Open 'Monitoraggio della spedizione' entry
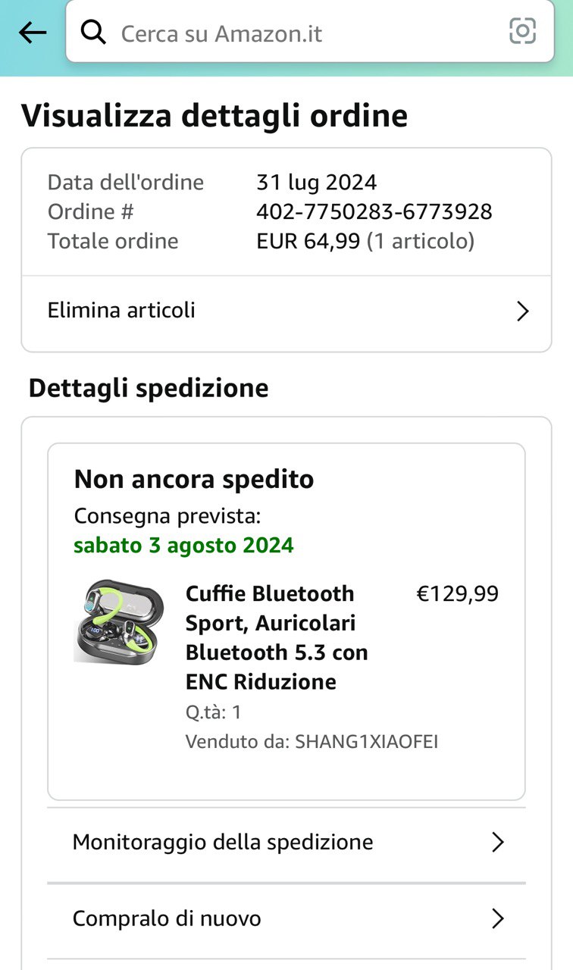Image resolution: width=573 pixels, height=970 pixels. point(223,843)
